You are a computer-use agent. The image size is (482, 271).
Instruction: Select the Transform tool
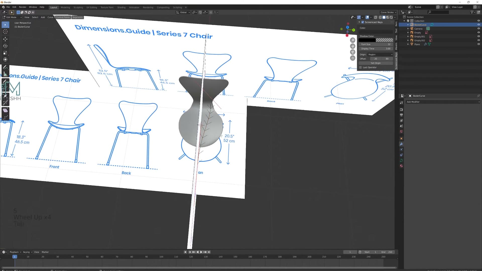(x=5, y=60)
